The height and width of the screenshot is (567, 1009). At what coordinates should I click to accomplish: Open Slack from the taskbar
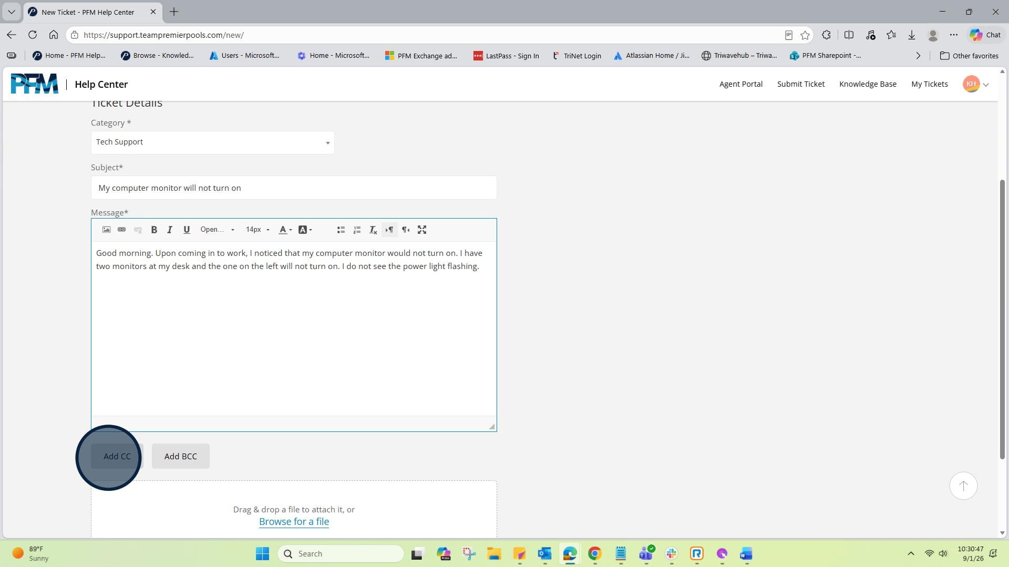(671, 553)
